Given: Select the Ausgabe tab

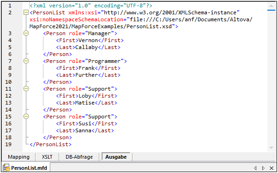Looking at the screenshot, I should pyautogui.click(x=116, y=157).
